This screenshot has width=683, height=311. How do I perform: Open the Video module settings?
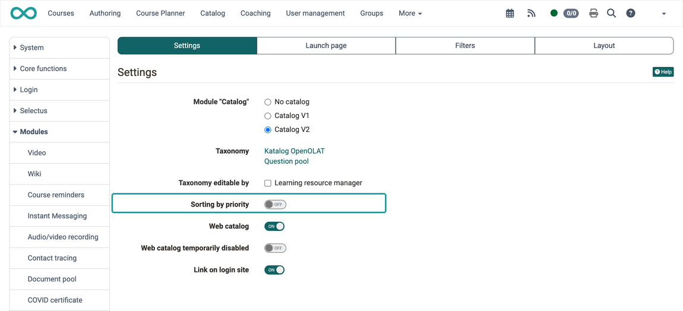click(59, 153)
